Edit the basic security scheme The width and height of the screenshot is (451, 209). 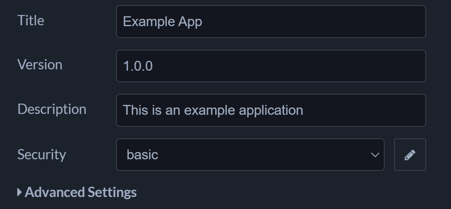pos(410,155)
